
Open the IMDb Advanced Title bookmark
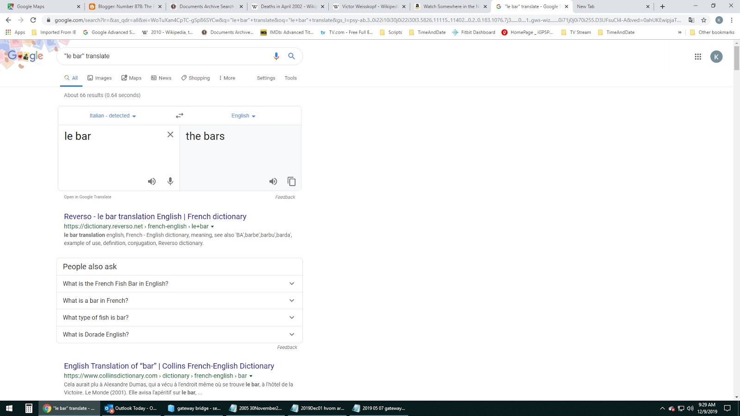287,32
